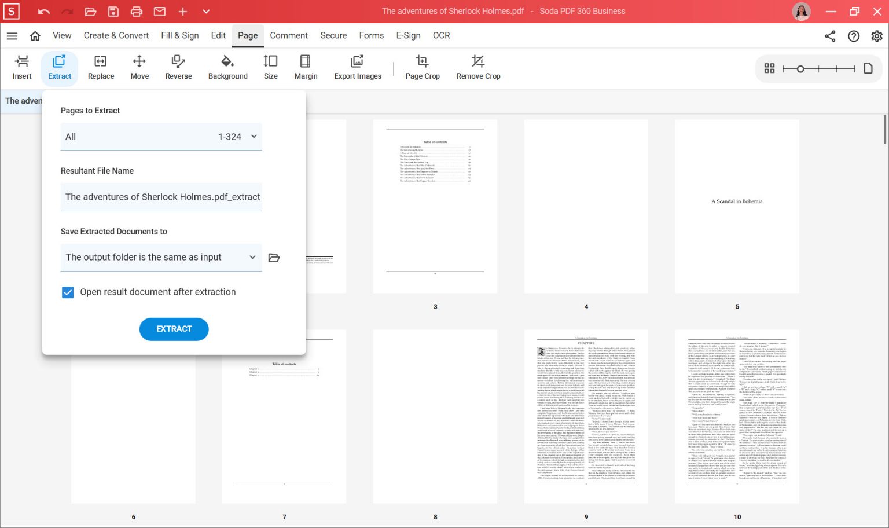Click single page view icon

(868, 68)
